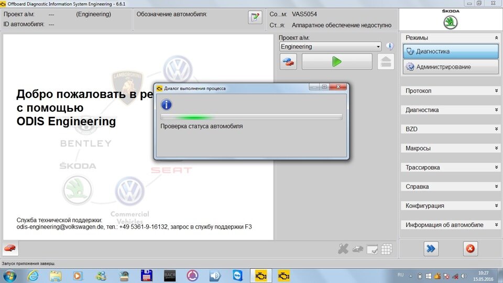Click 'VAS5054' connection text
The height and width of the screenshot is (283, 503).
304,14
